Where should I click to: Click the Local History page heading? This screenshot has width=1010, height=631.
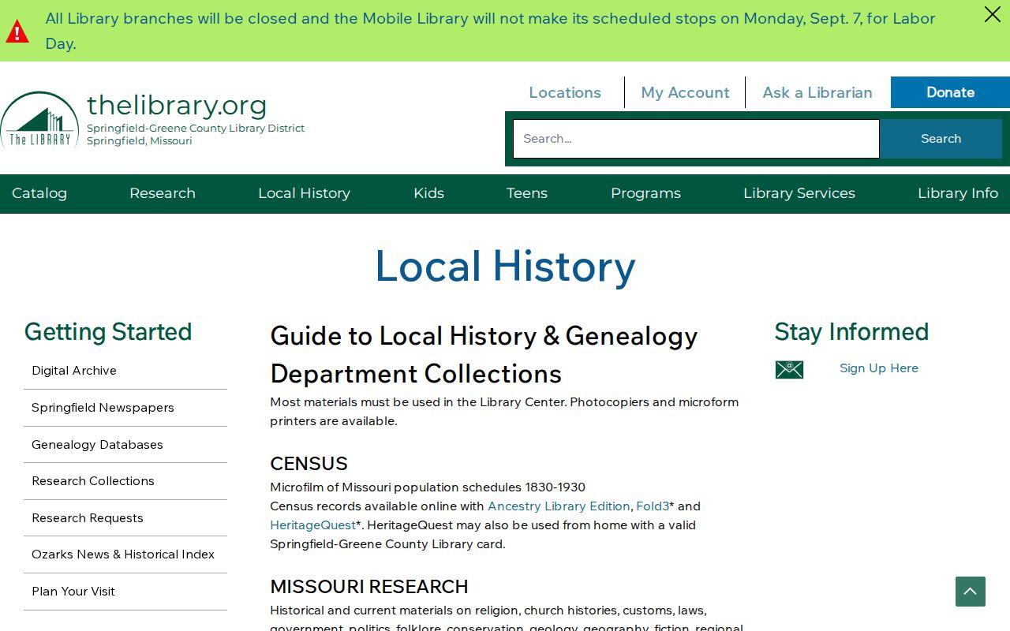click(505, 267)
